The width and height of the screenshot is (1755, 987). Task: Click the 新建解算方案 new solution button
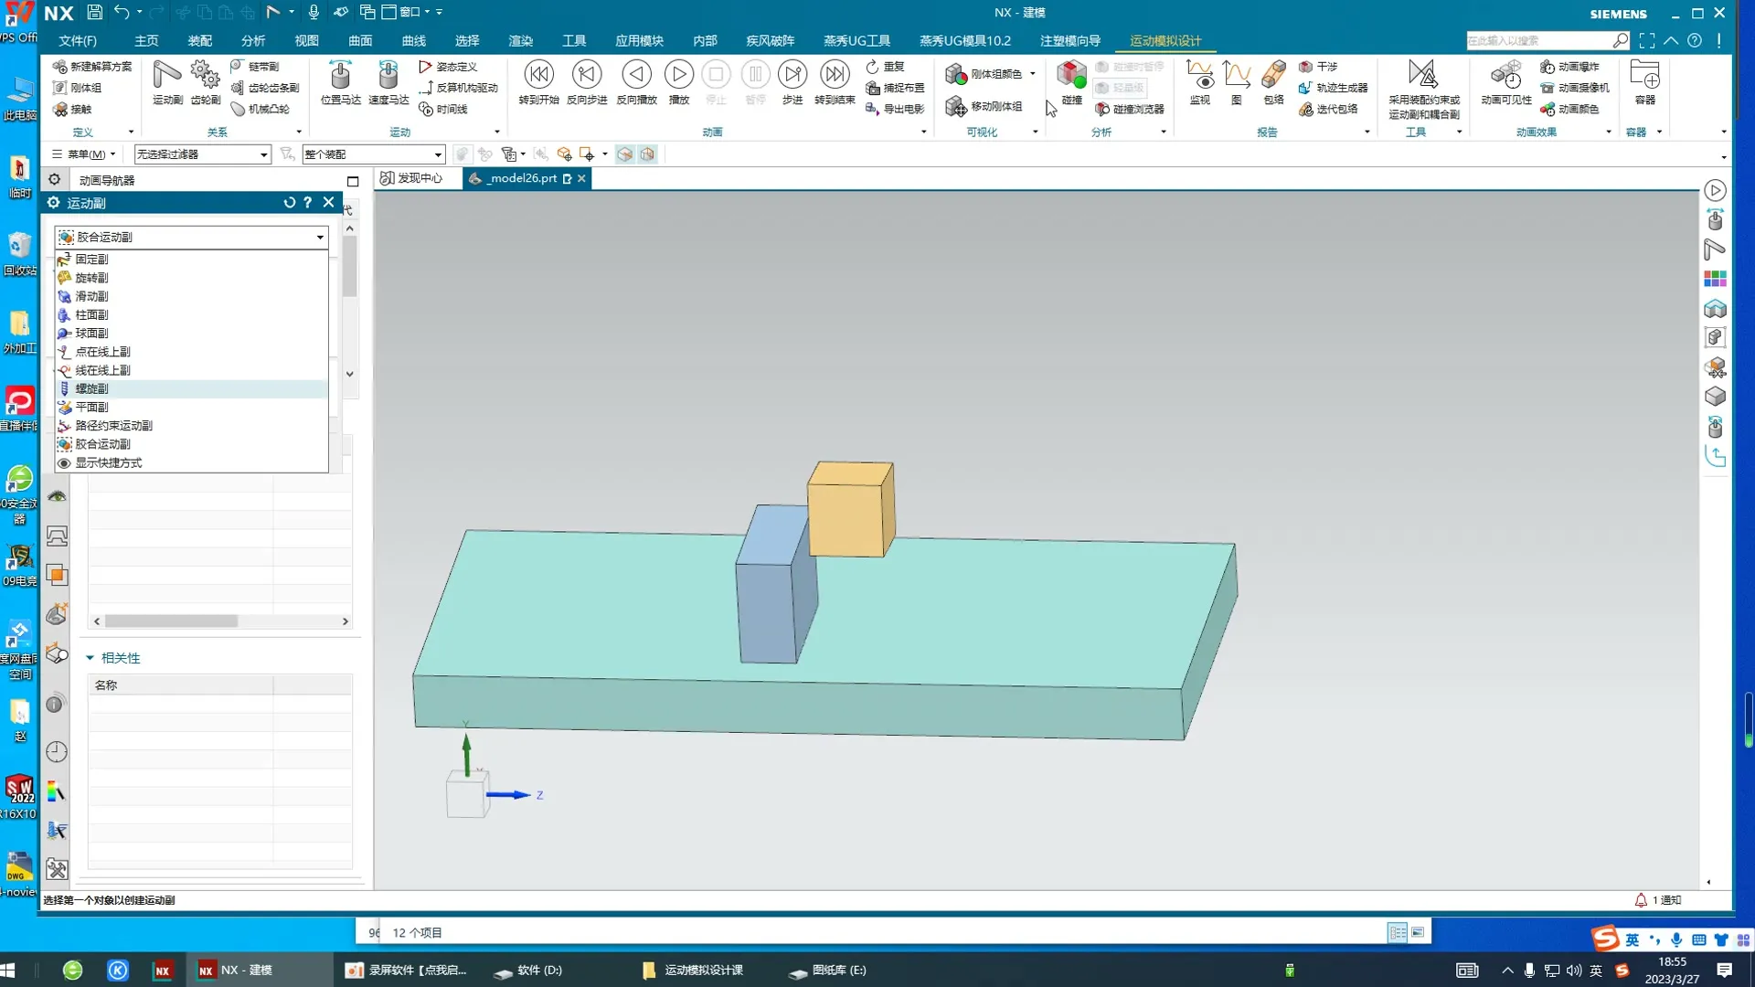coord(92,67)
